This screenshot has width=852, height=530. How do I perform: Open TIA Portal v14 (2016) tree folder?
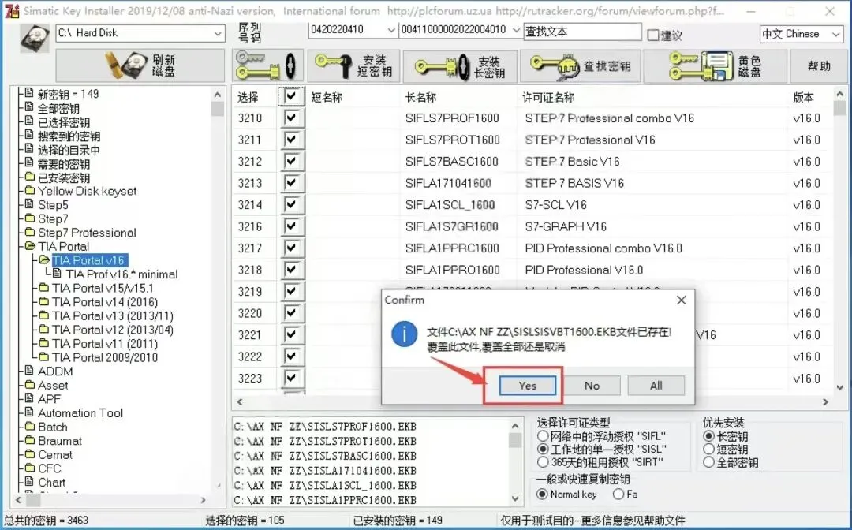(x=105, y=302)
